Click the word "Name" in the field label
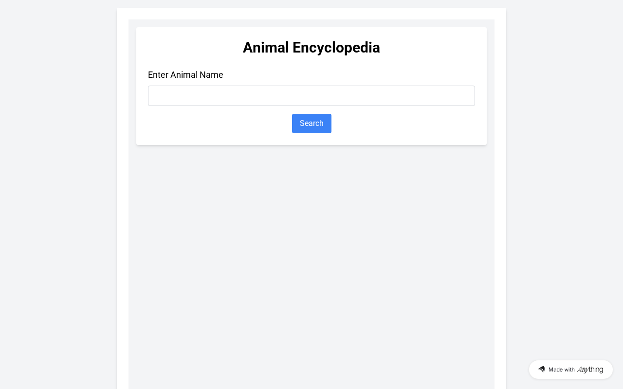The height and width of the screenshot is (389, 623). coord(211,75)
